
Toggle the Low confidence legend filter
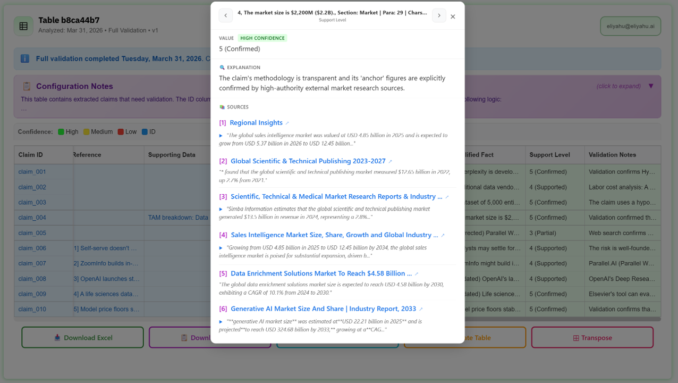coord(121,131)
